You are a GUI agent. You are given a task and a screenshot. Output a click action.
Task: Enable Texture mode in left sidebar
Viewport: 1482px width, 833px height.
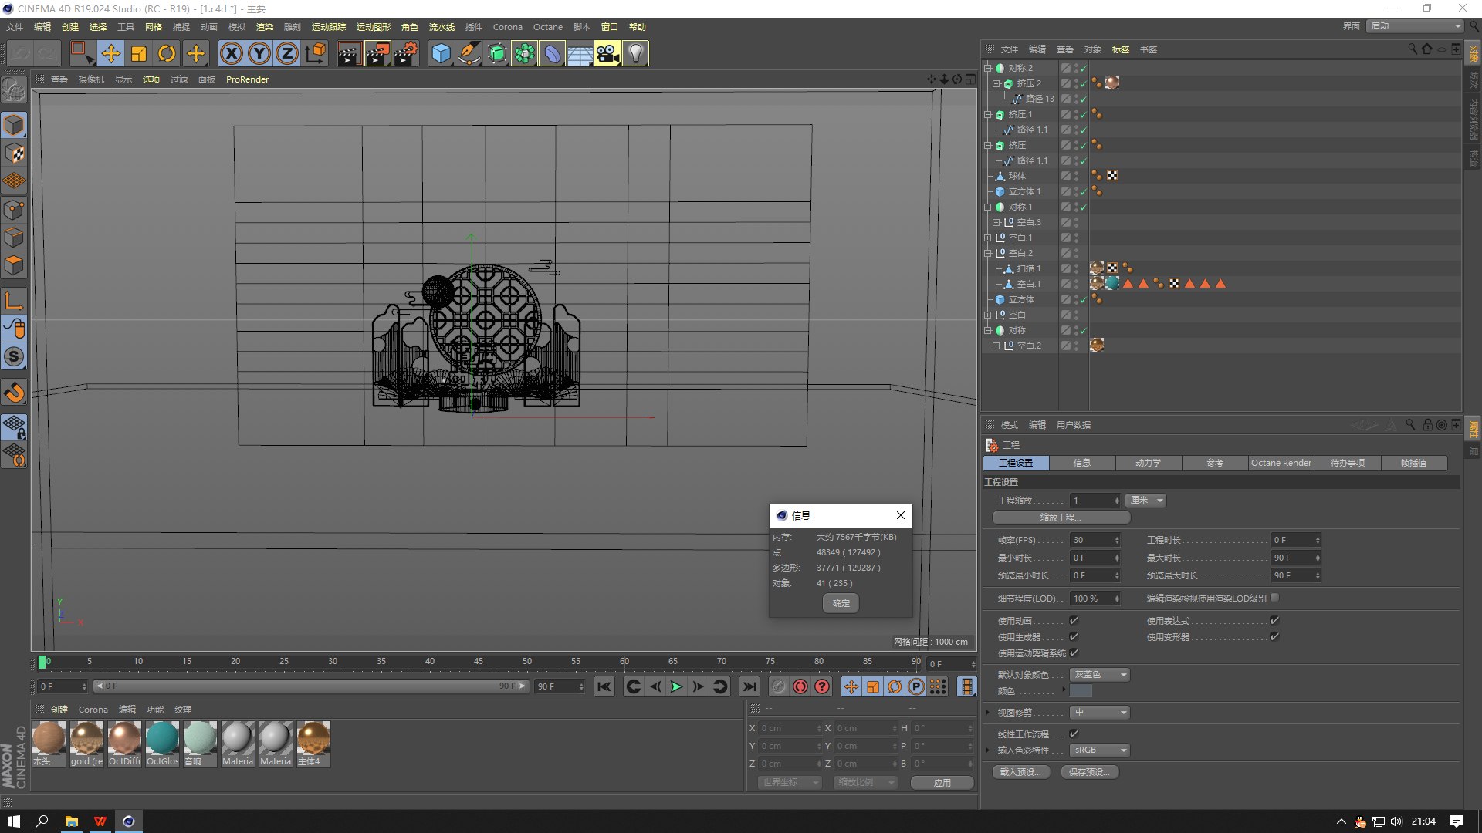click(x=14, y=153)
